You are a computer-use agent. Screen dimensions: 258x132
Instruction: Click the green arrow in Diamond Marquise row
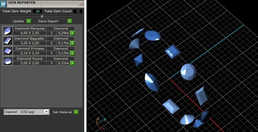click(72, 33)
